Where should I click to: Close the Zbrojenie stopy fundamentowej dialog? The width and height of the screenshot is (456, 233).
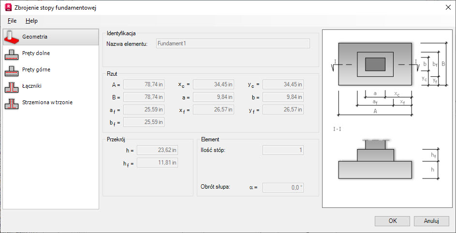pyautogui.click(x=447, y=7)
